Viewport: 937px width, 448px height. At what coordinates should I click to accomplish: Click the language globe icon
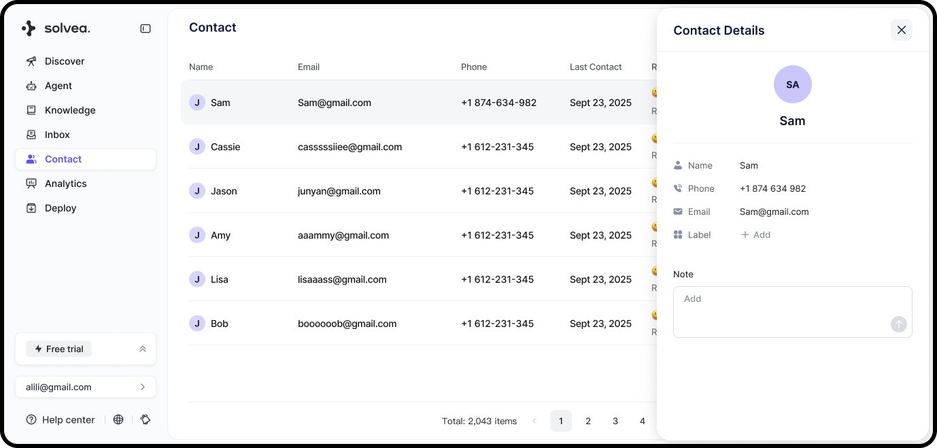[118, 419]
